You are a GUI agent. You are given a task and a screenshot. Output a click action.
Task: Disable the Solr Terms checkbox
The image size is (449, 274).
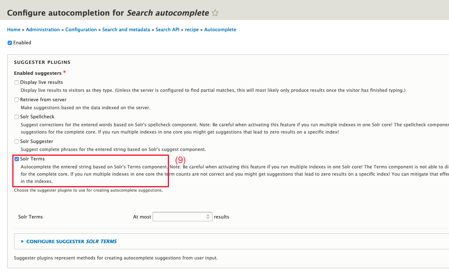(17, 159)
